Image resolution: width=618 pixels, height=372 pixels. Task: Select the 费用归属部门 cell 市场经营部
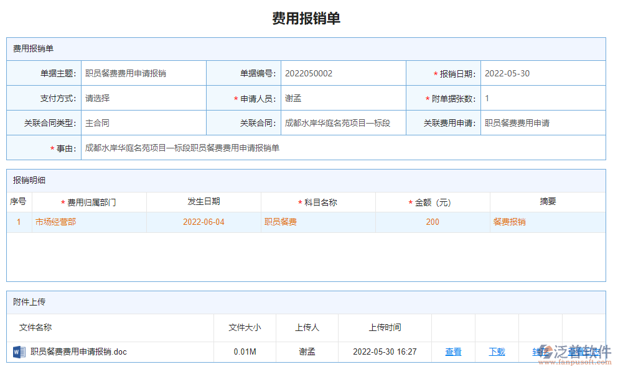pos(89,222)
